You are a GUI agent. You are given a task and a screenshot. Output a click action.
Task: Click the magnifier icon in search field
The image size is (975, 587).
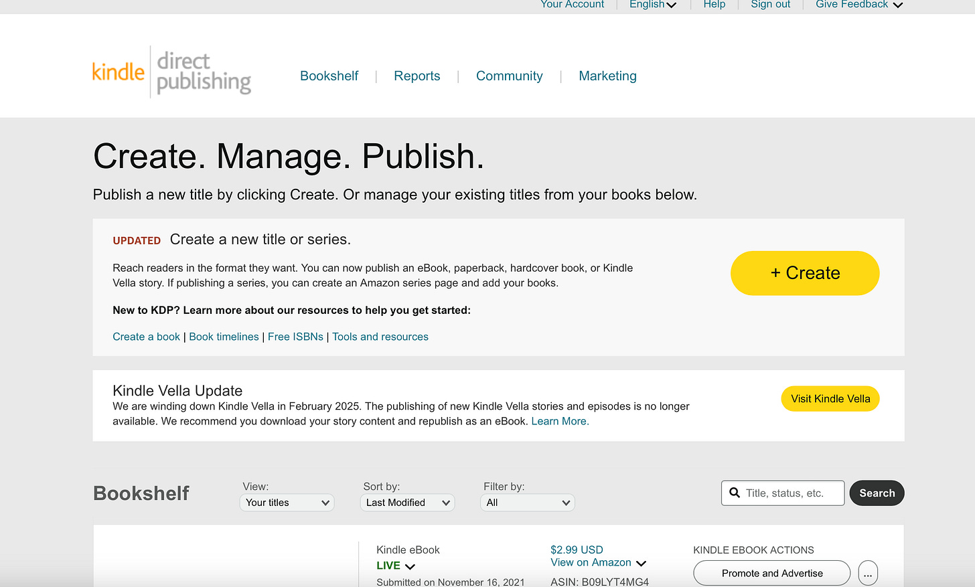click(x=735, y=493)
